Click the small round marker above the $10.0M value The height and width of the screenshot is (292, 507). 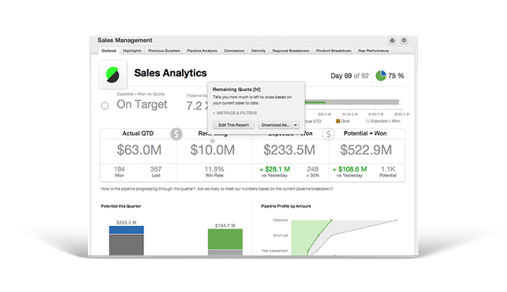click(x=212, y=141)
